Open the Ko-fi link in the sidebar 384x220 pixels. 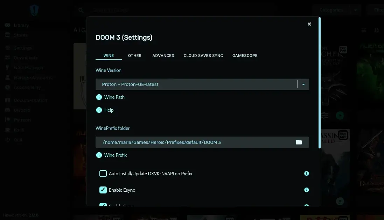[14, 130]
